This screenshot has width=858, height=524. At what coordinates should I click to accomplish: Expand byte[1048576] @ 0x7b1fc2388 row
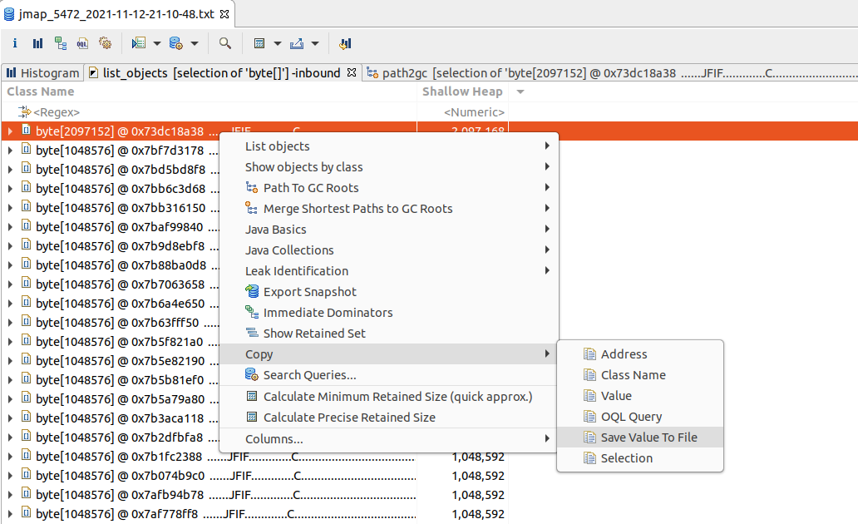(10, 457)
